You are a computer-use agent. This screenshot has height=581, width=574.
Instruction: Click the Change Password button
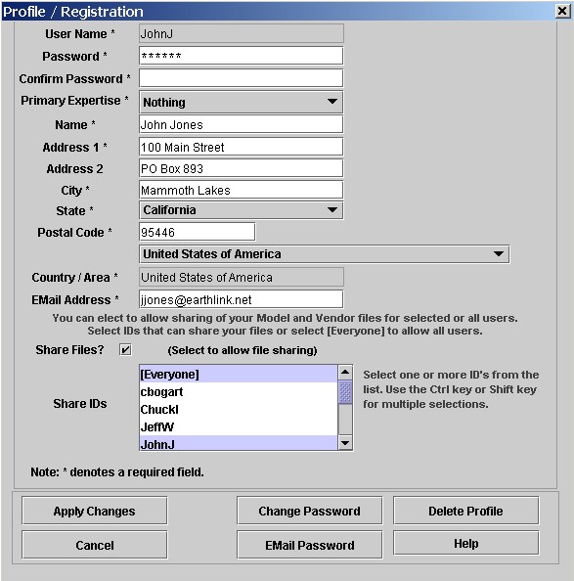pos(310,511)
